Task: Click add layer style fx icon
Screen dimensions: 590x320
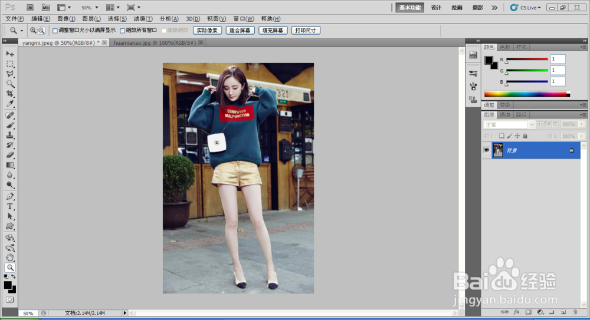Action: coord(517,312)
